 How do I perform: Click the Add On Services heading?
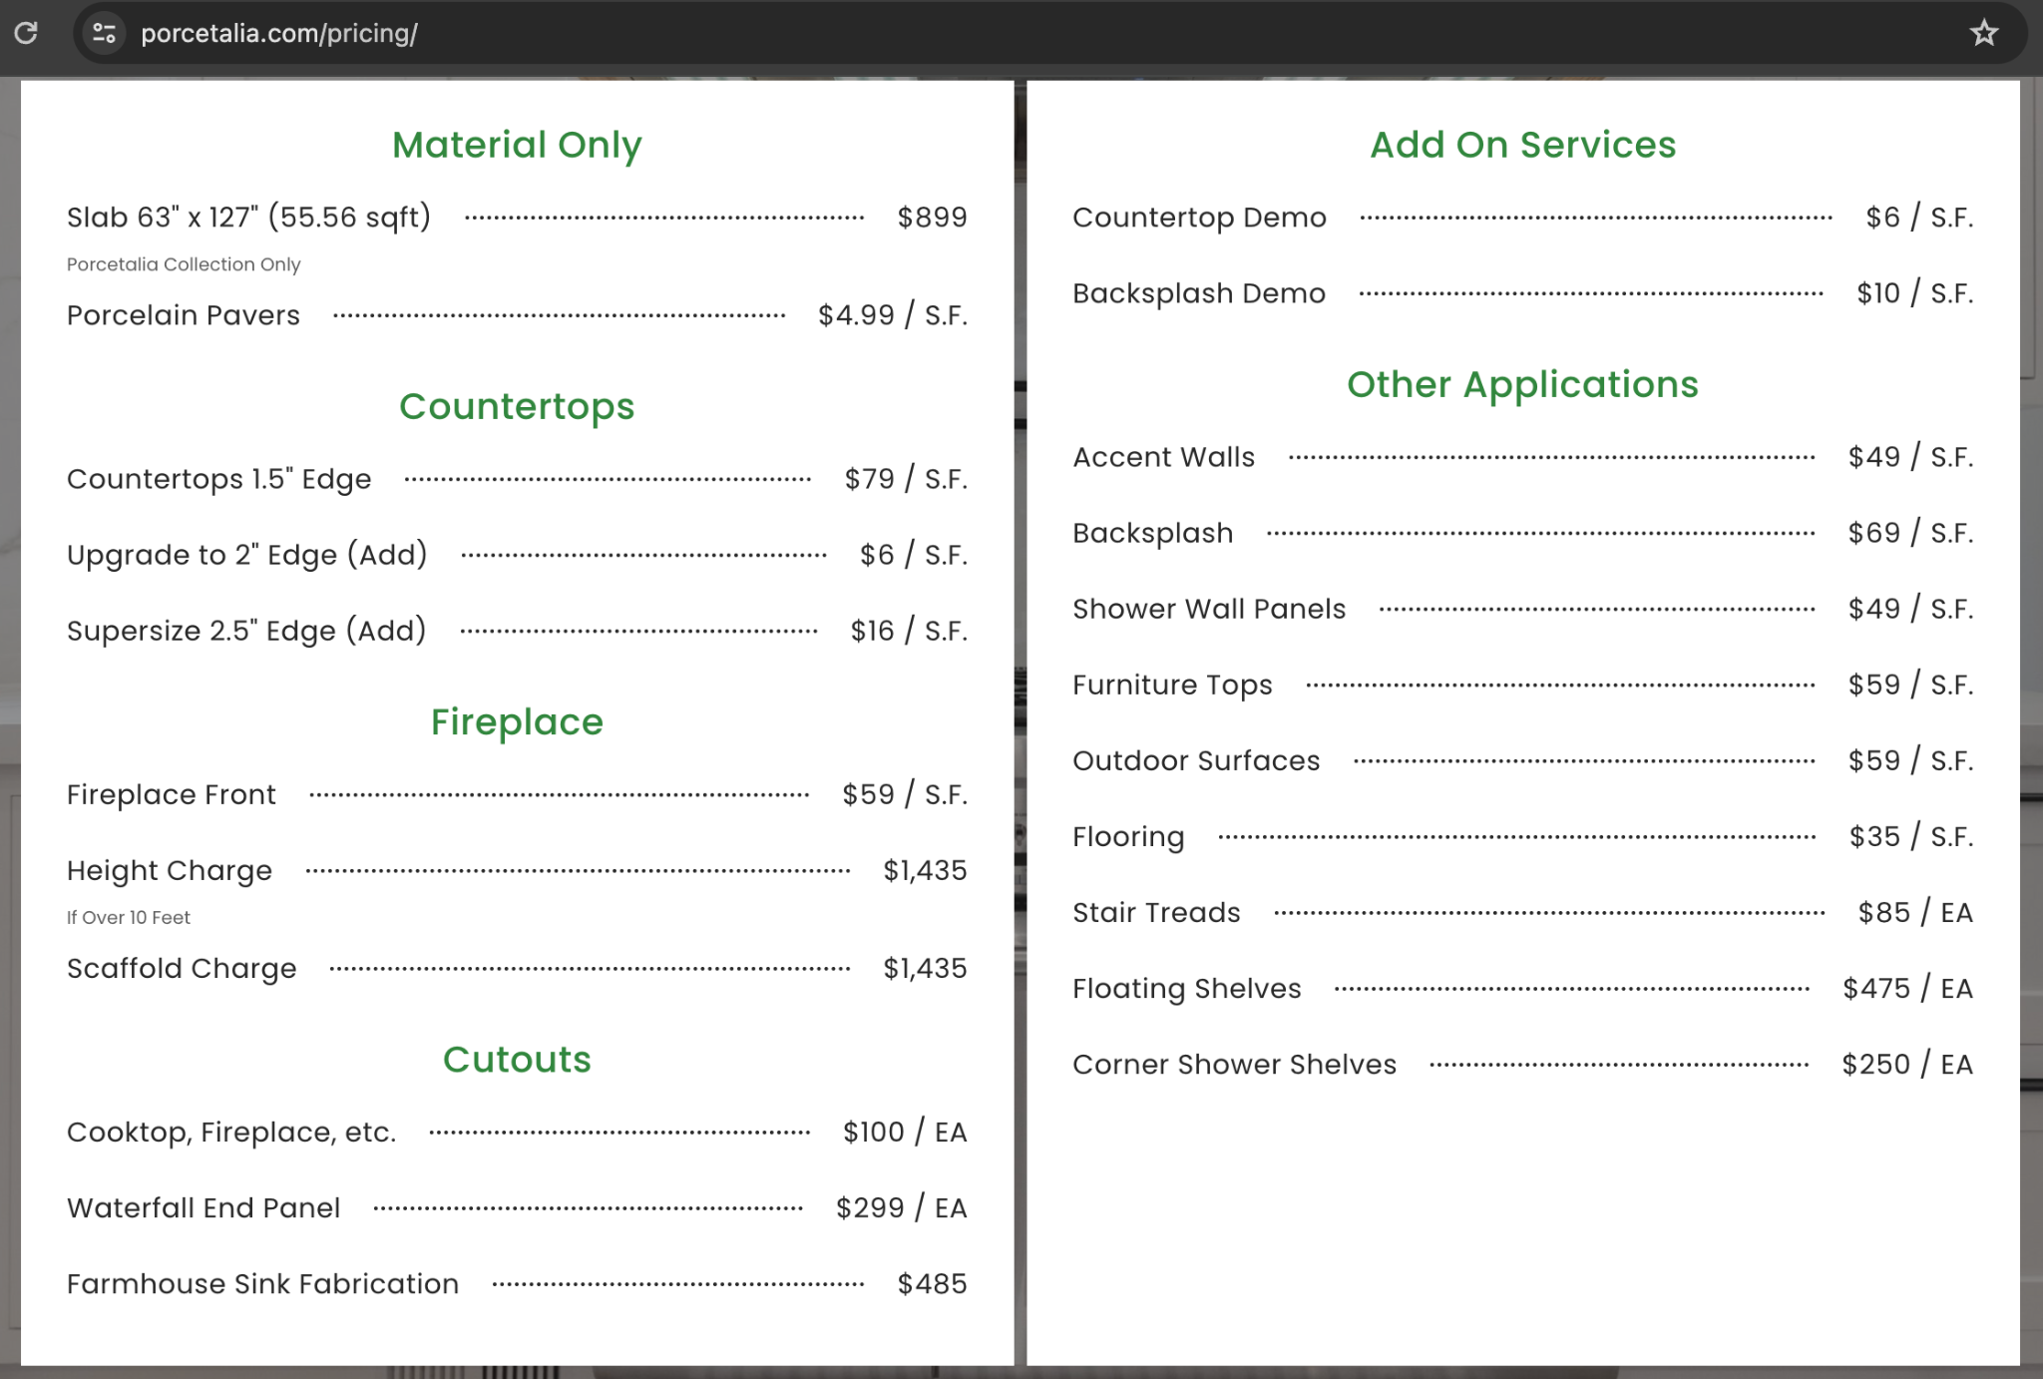pyautogui.click(x=1522, y=145)
